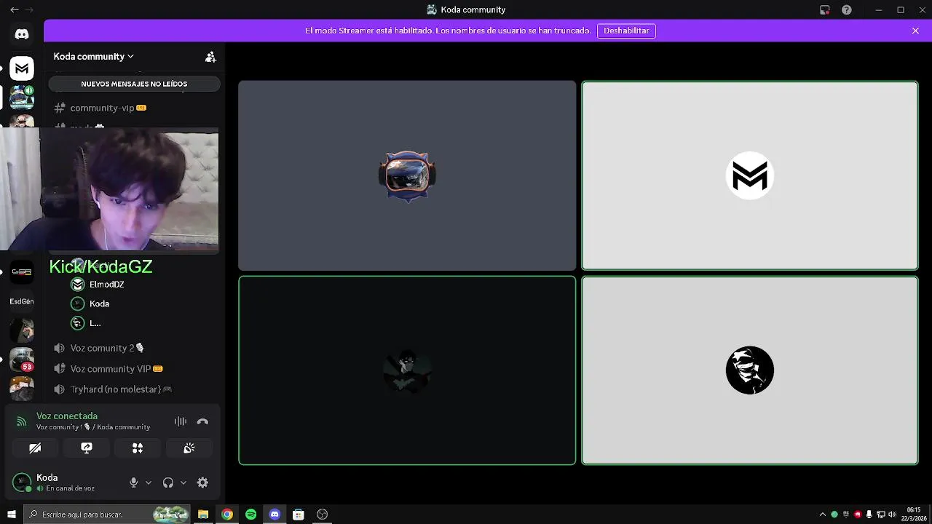The image size is (932, 524).
Task: Show hidden system tray icons
Action: coord(823,515)
